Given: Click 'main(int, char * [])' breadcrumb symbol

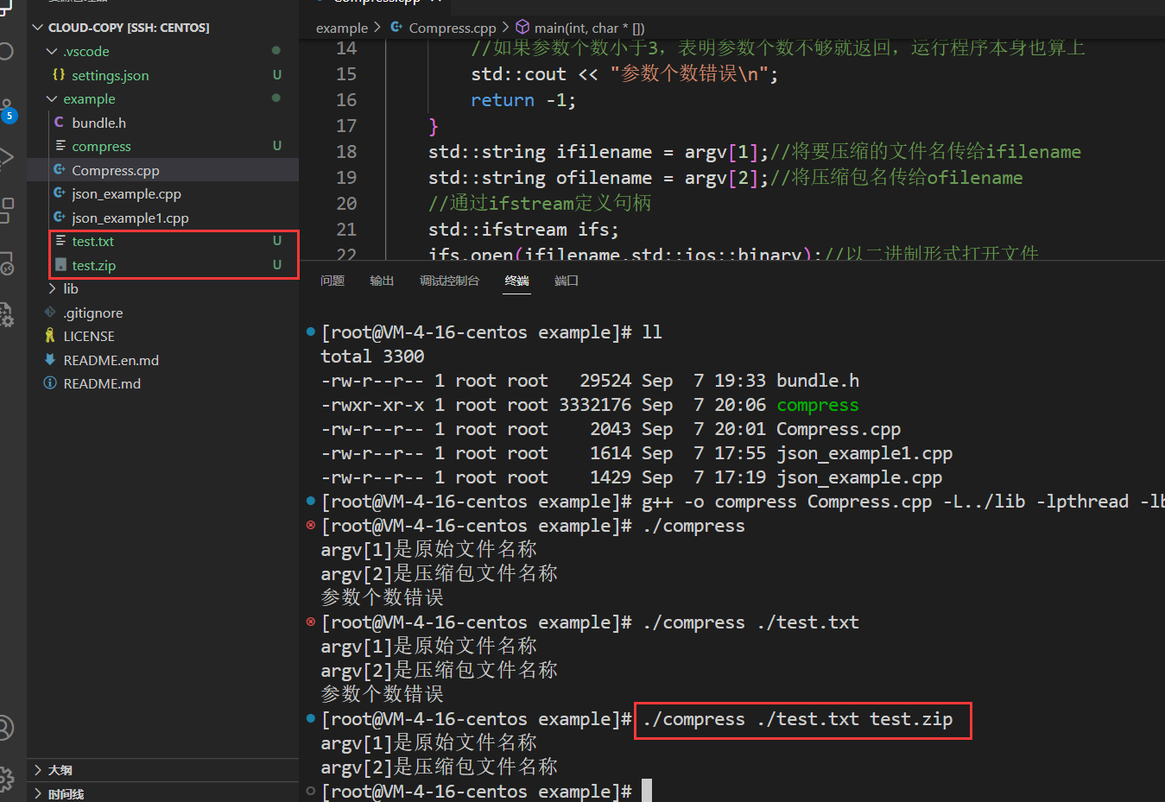Looking at the screenshot, I should tap(589, 28).
